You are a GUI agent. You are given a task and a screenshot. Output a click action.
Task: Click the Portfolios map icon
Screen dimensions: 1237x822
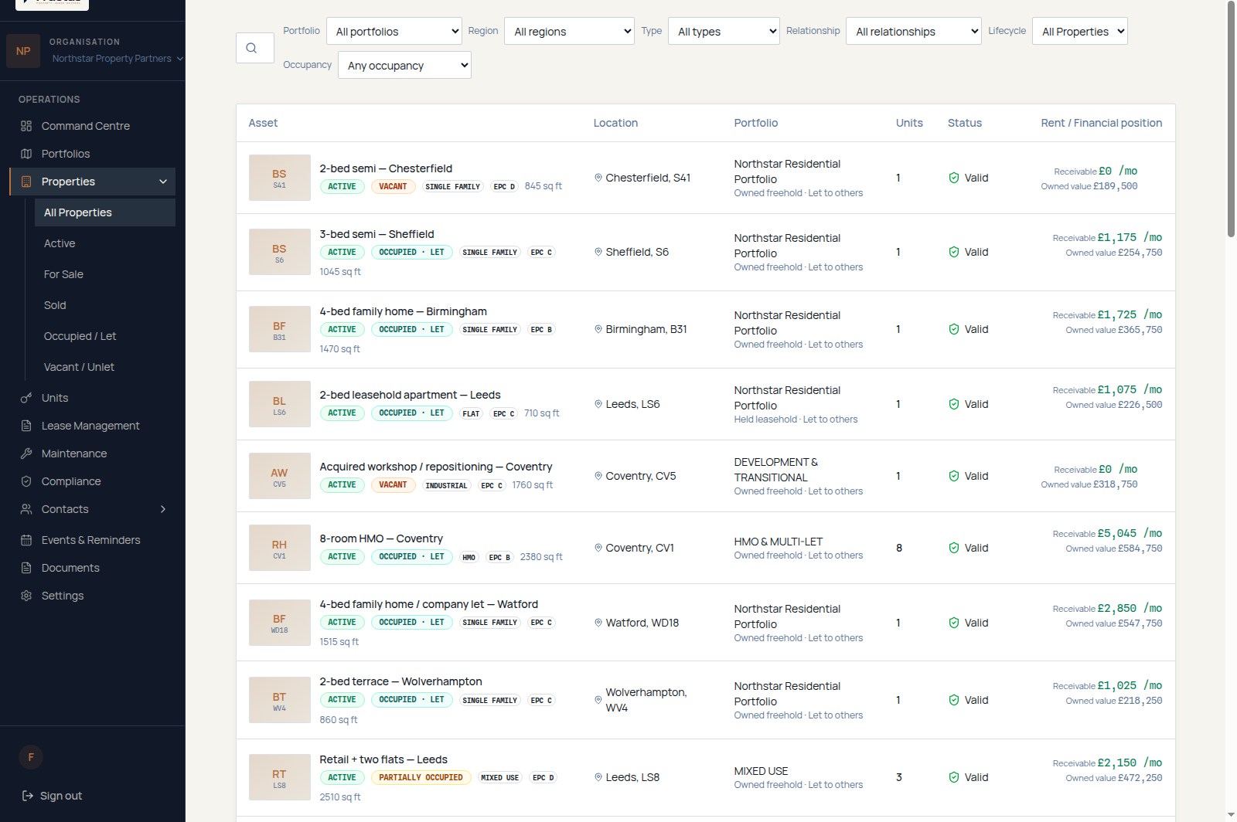click(x=26, y=154)
